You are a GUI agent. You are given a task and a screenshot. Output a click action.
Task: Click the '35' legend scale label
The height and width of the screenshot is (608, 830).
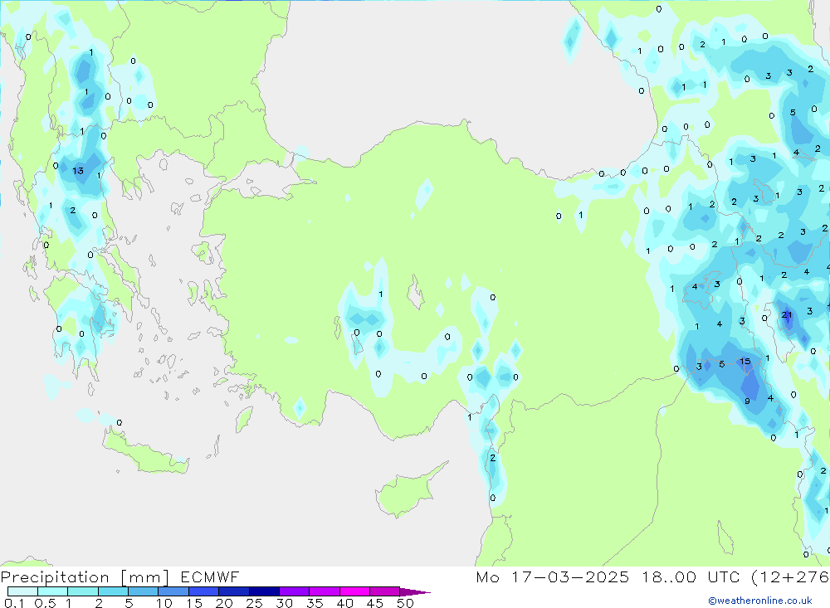(315, 603)
